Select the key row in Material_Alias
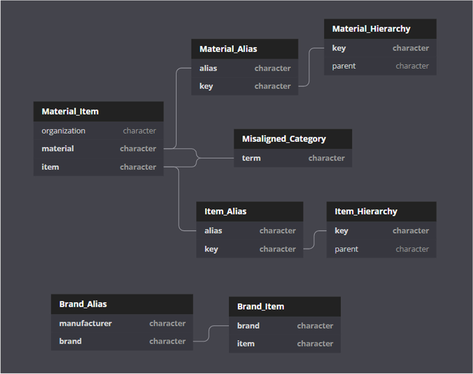Image resolution: width=473 pixels, height=374 pixels. click(x=245, y=86)
